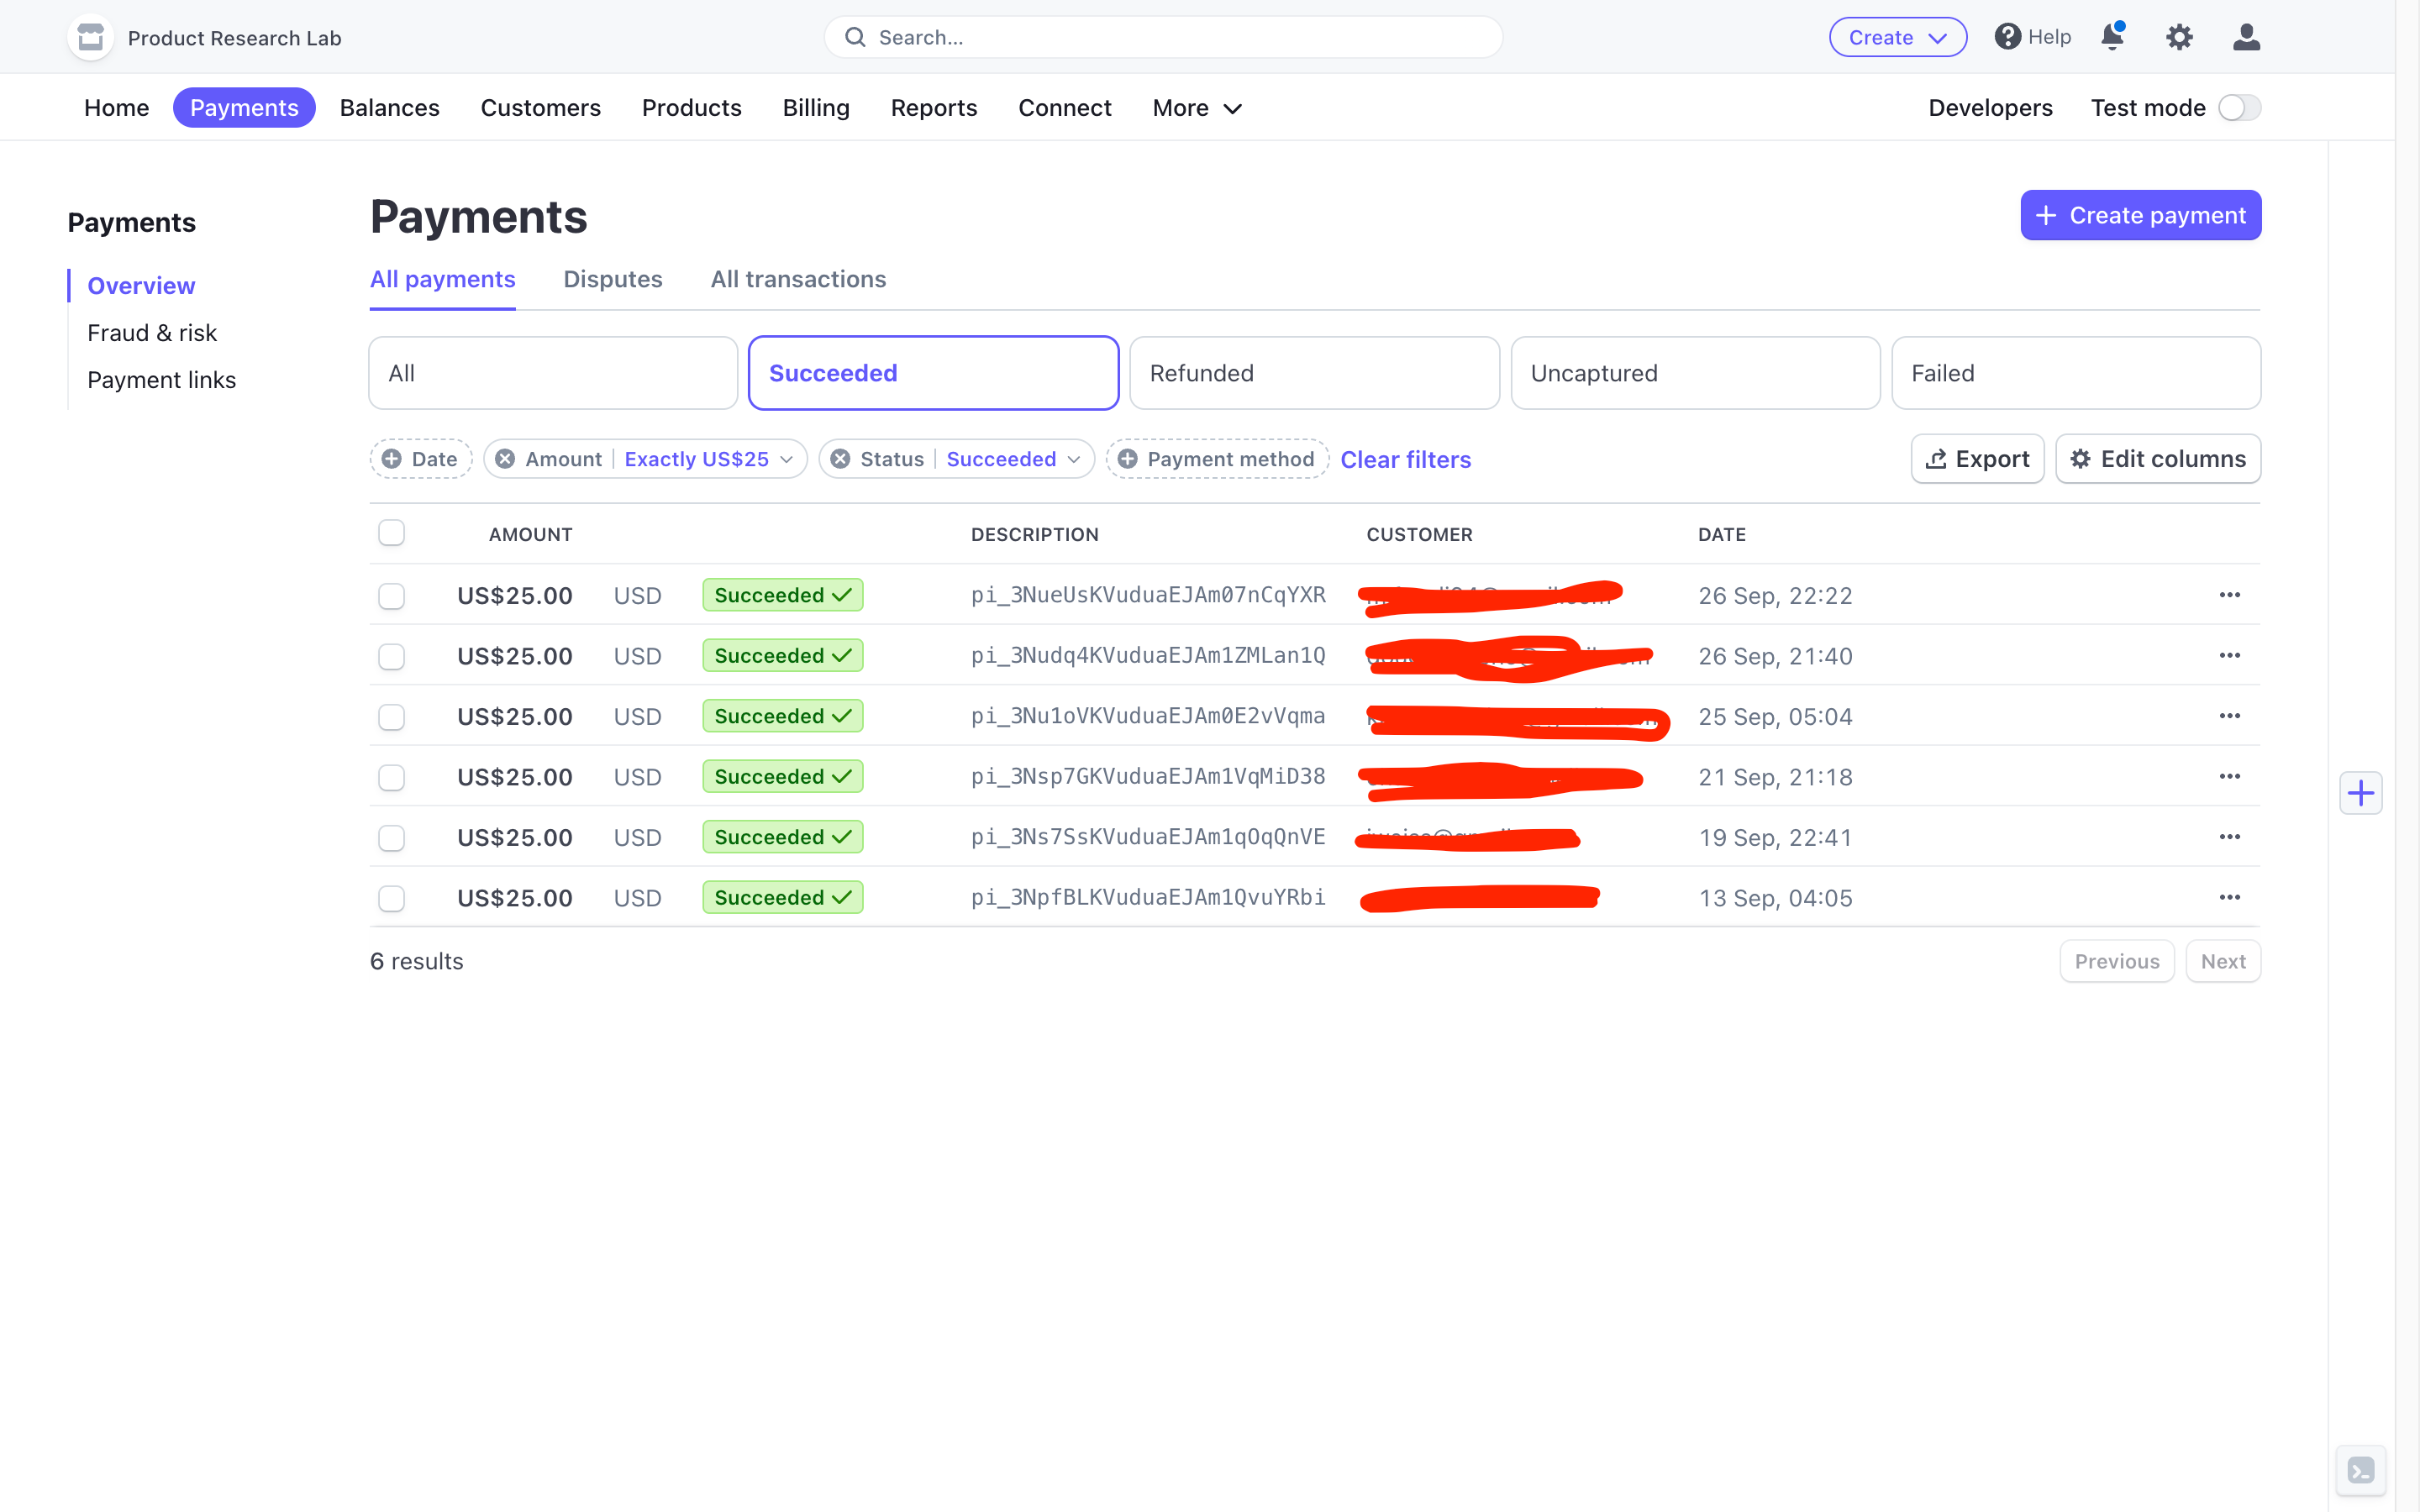The height and width of the screenshot is (1512, 2420).
Task: Switch to the Disputes tab
Action: [613, 279]
